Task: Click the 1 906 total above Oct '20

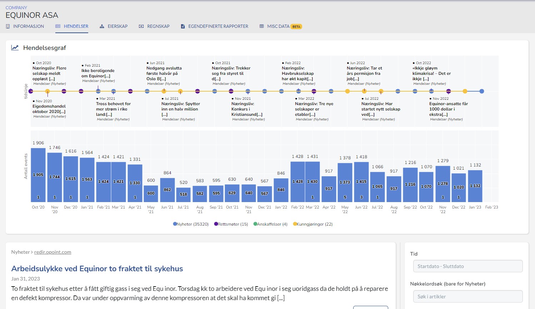Action: (x=38, y=143)
